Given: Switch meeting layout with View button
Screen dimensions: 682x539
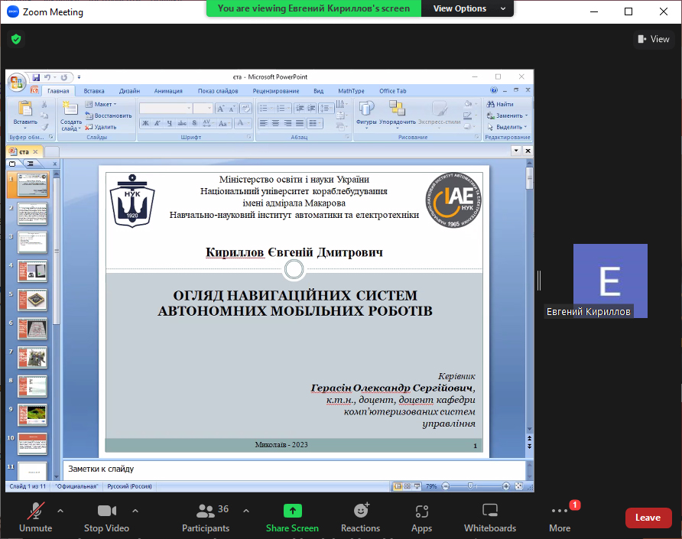Looking at the screenshot, I should (652, 39).
